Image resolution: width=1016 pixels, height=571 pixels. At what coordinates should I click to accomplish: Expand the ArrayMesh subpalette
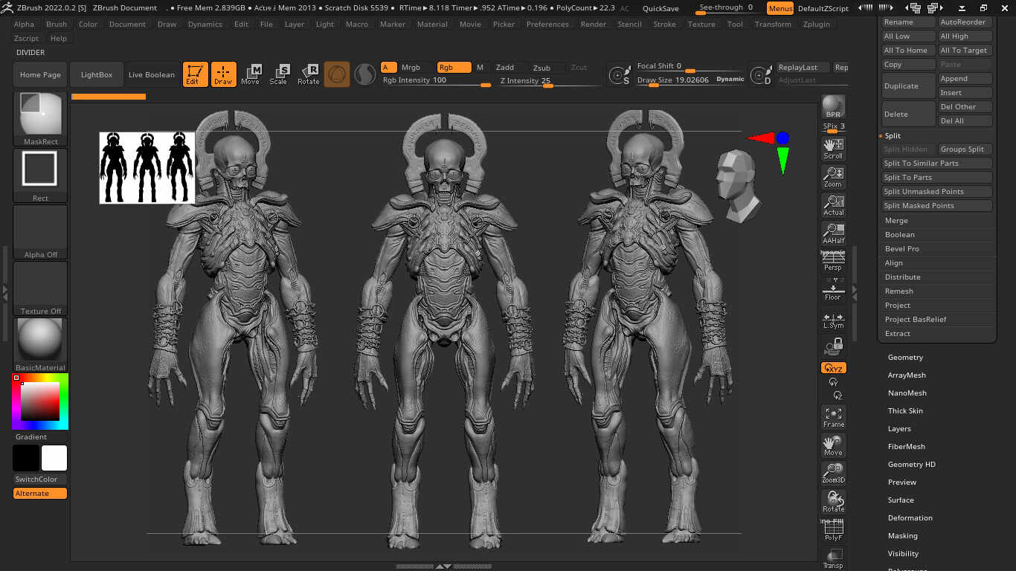(x=907, y=375)
